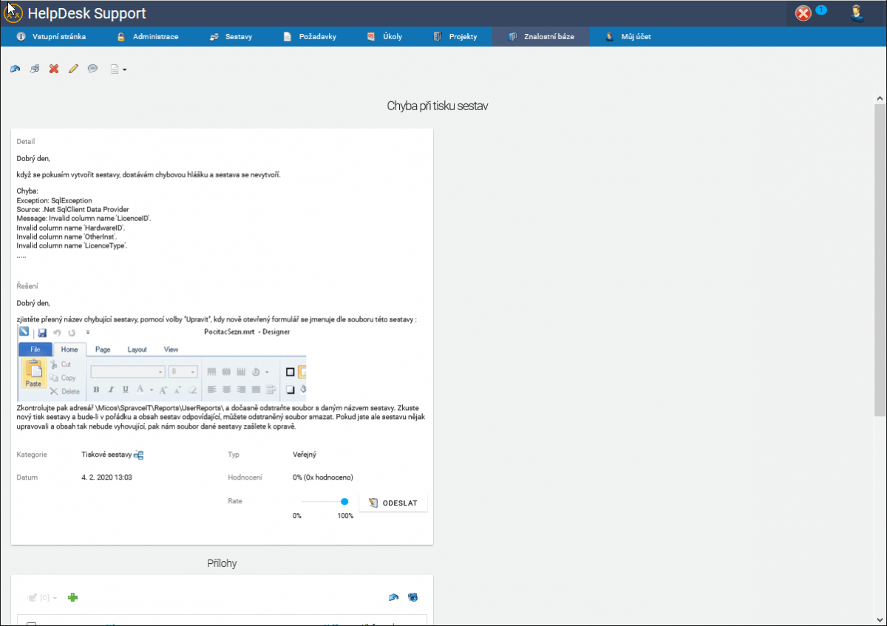Open the user profile avatar
887x626 pixels.
tap(857, 13)
